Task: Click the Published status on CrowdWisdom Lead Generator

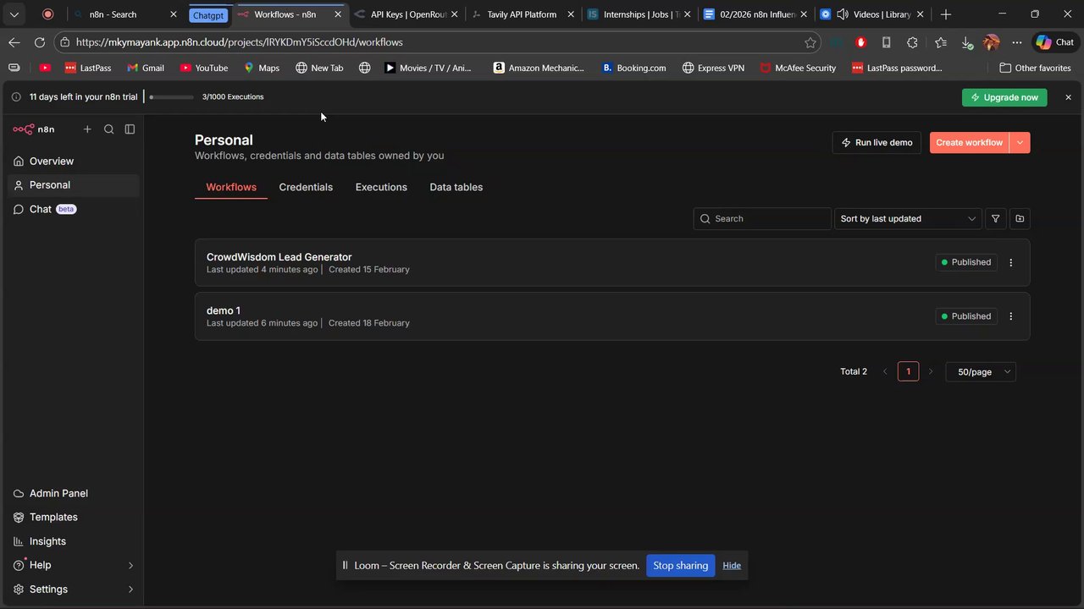Action: (x=966, y=262)
